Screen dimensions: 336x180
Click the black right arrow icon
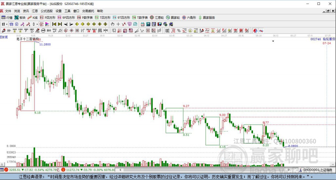tap(71, 24)
